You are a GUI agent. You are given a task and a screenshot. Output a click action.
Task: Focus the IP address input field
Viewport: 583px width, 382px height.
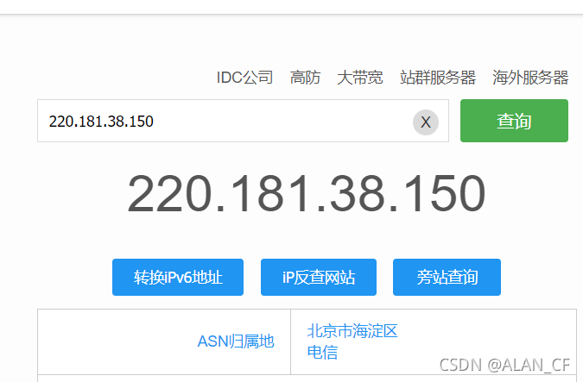click(x=243, y=121)
